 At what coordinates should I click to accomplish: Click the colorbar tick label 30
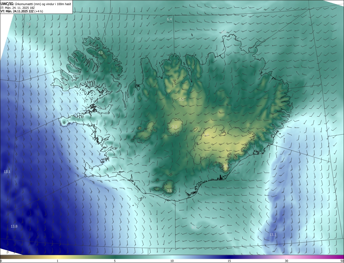[x=286, y=261]
